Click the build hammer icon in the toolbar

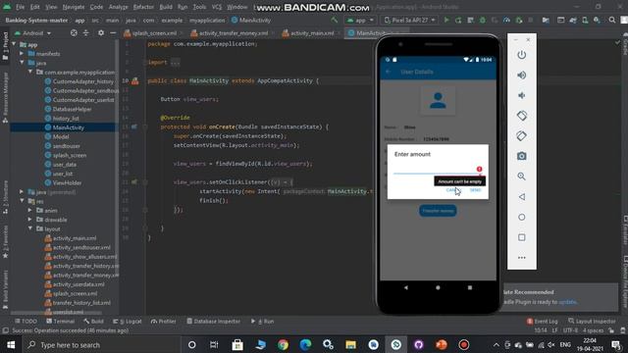334,20
